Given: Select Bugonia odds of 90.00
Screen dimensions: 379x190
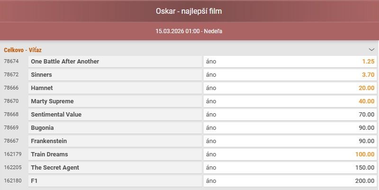Looking at the screenshot, I should [x=290, y=128].
